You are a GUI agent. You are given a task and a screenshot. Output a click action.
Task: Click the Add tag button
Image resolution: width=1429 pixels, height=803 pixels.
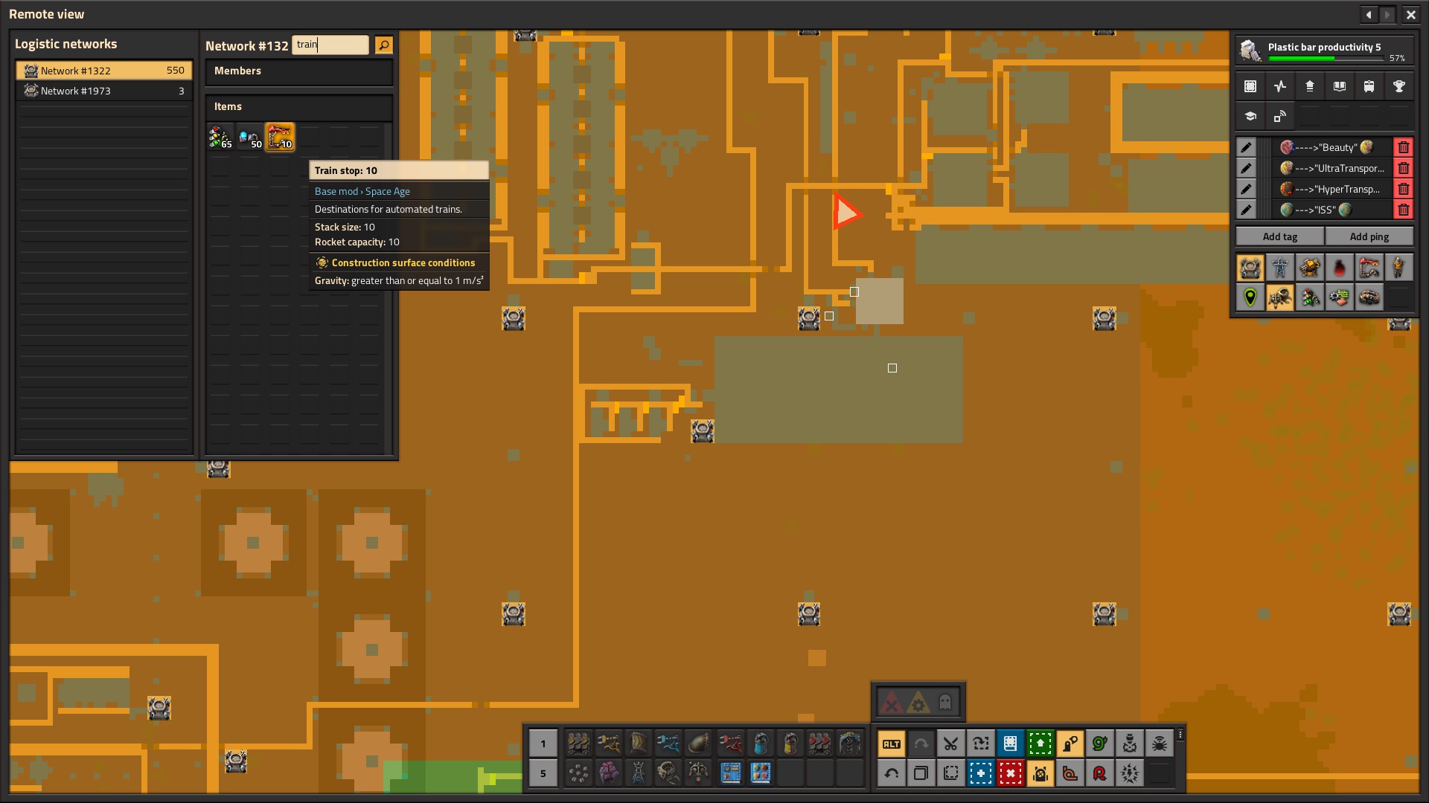pos(1279,236)
